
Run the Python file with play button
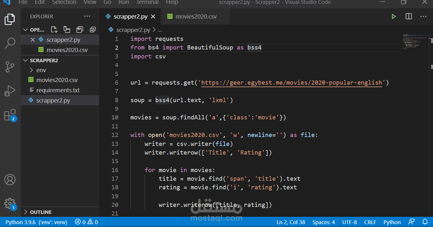pyautogui.click(x=394, y=17)
